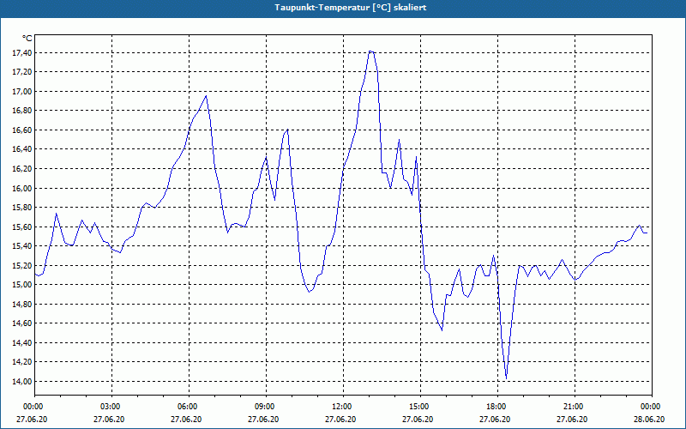Click the 14,60 y-axis label

tap(22, 323)
